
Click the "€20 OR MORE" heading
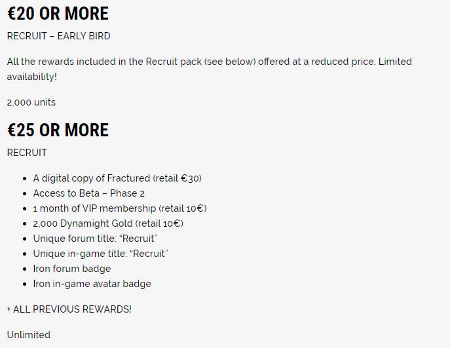click(x=58, y=13)
